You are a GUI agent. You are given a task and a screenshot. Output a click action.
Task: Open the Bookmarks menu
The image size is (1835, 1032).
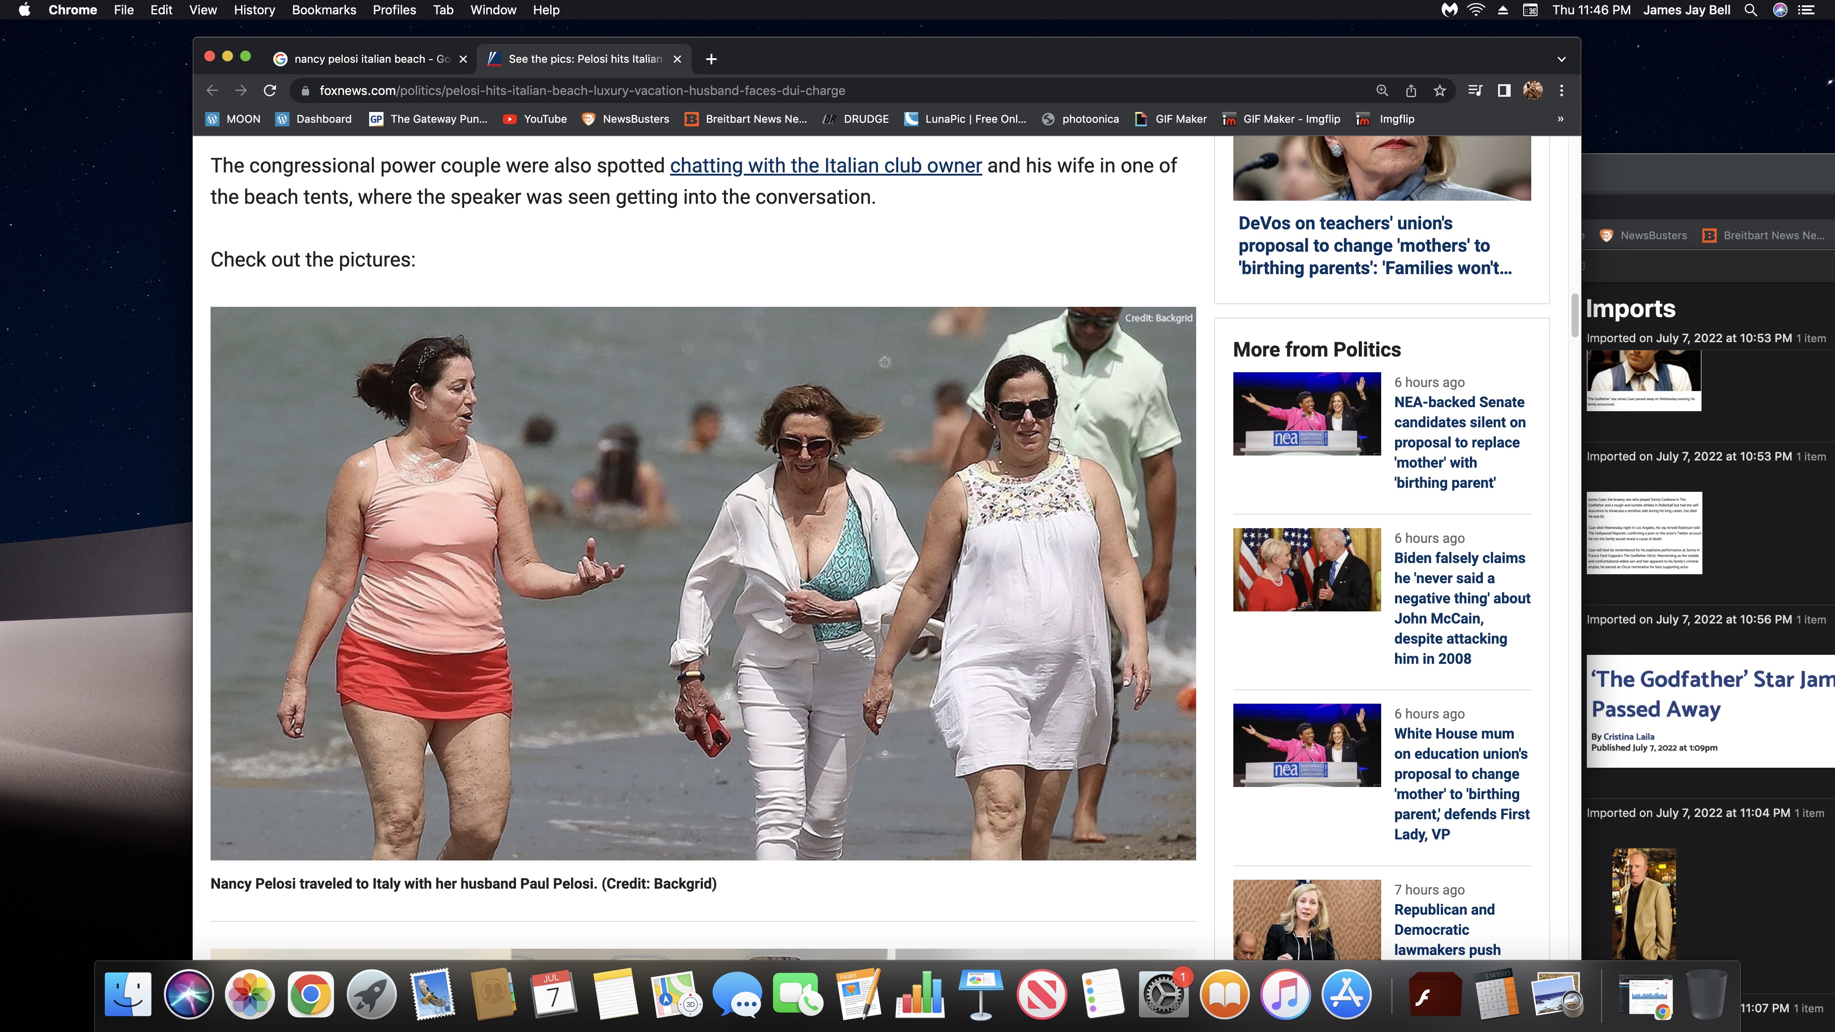click(324, 10)
